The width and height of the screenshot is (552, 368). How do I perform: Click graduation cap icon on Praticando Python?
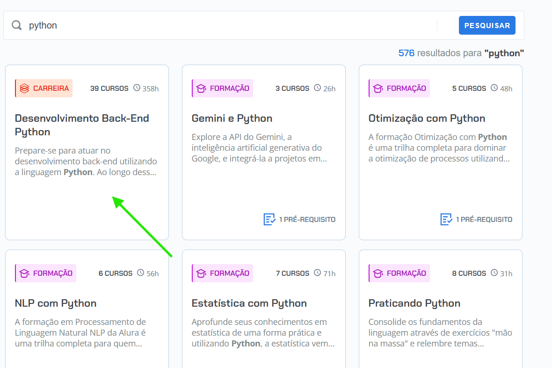(378, 273)
